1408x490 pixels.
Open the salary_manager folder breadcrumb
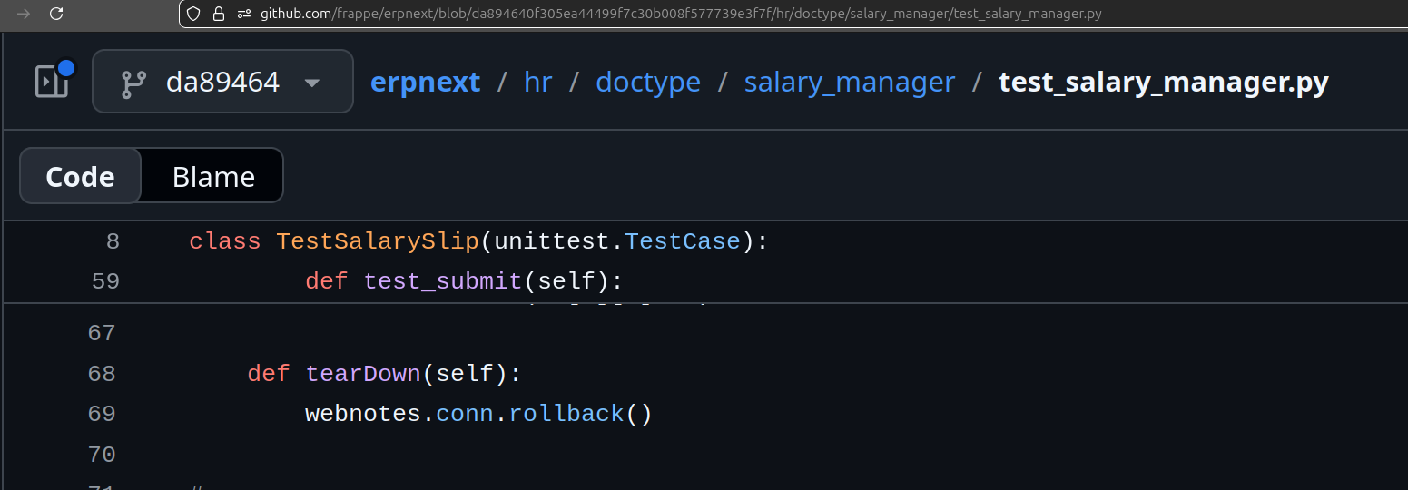click(849, 83)
